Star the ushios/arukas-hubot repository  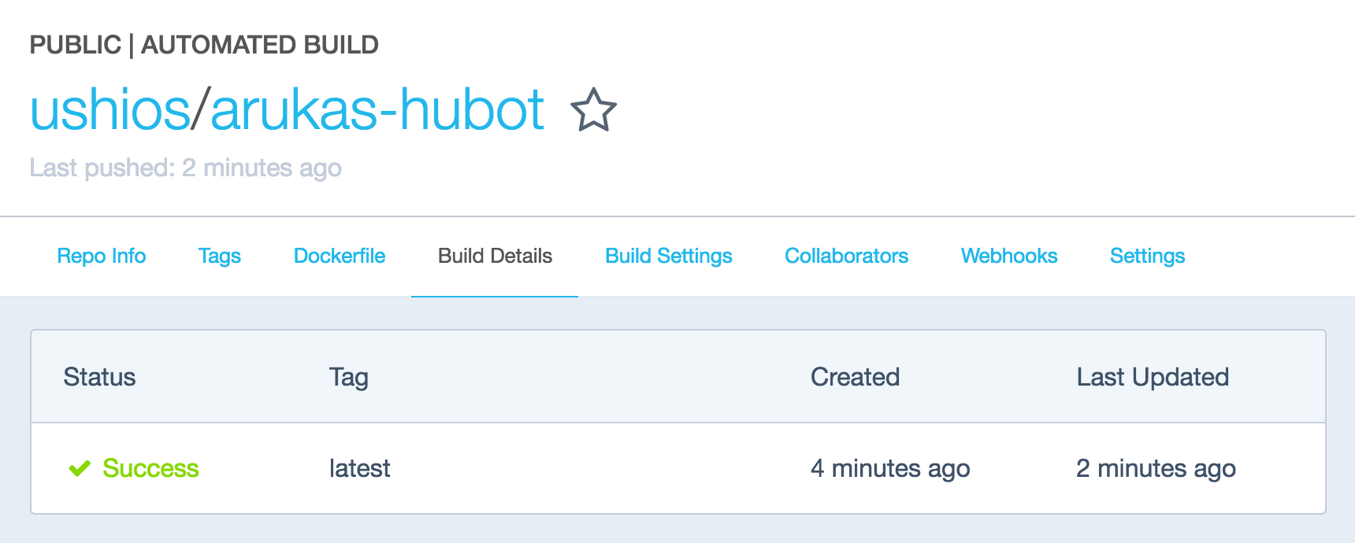point(593,110)
